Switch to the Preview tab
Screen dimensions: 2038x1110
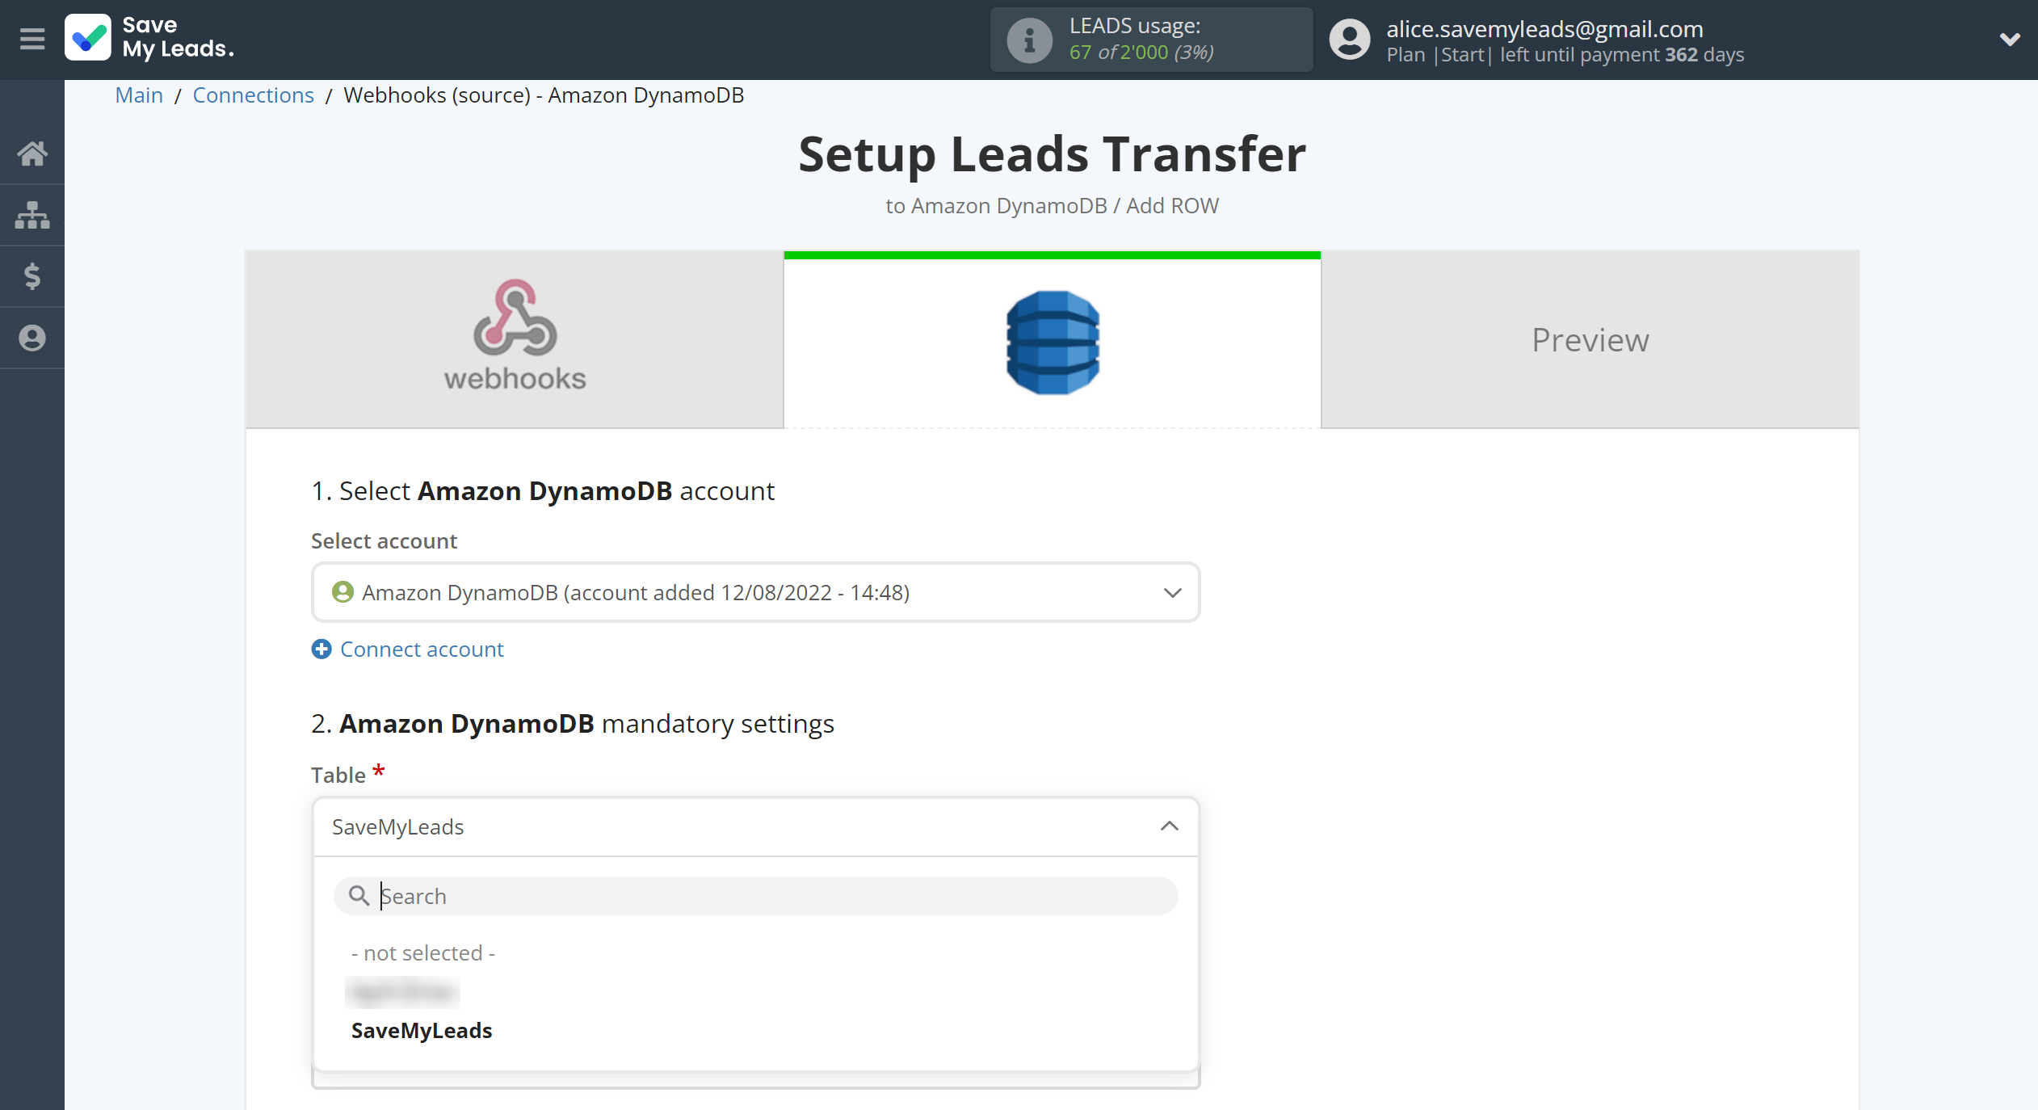pyautogui.click(x=1590, y=339)
